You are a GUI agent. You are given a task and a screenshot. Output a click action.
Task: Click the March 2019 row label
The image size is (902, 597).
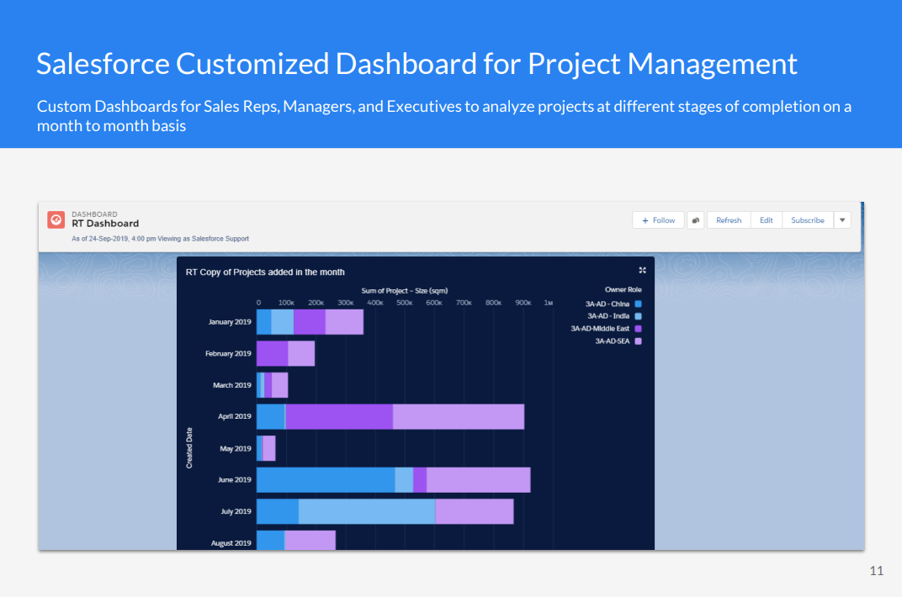[x=232, y=385]
